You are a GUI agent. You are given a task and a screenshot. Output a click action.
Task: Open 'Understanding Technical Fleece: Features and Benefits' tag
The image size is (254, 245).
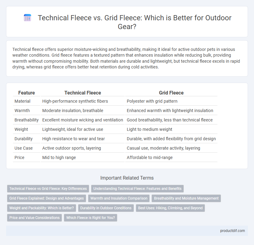pyautogui.click(x=137, y=189)
